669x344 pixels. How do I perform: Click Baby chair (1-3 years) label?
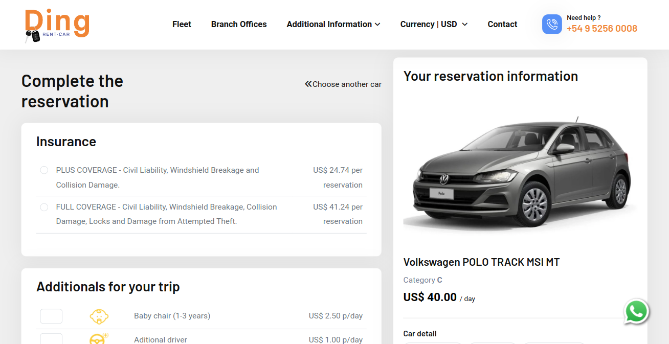click(x=172, y=316)
